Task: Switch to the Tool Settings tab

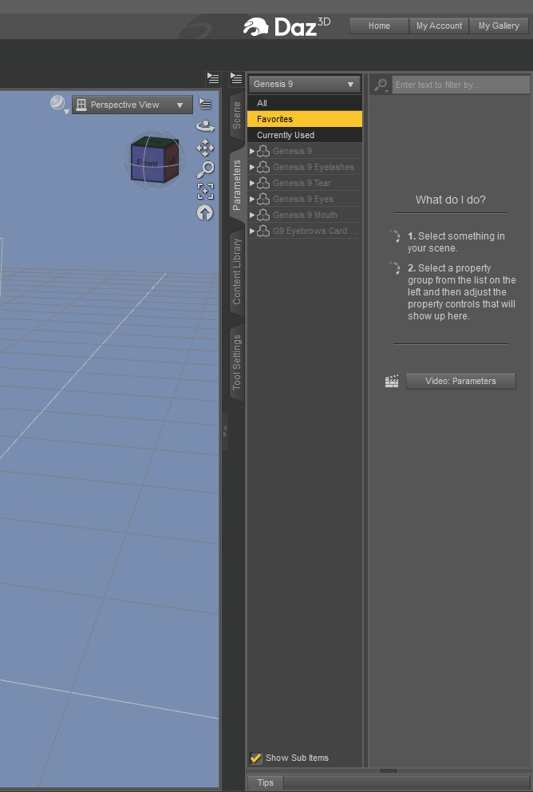Action: (x=237, y=362)
